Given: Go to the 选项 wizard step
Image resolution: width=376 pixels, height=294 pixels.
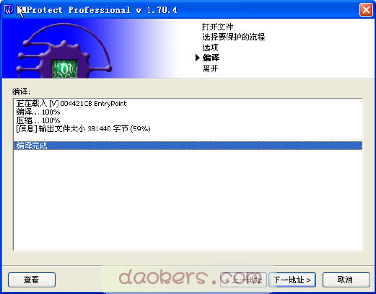Looking at the screenshot, I should point(210,48).
